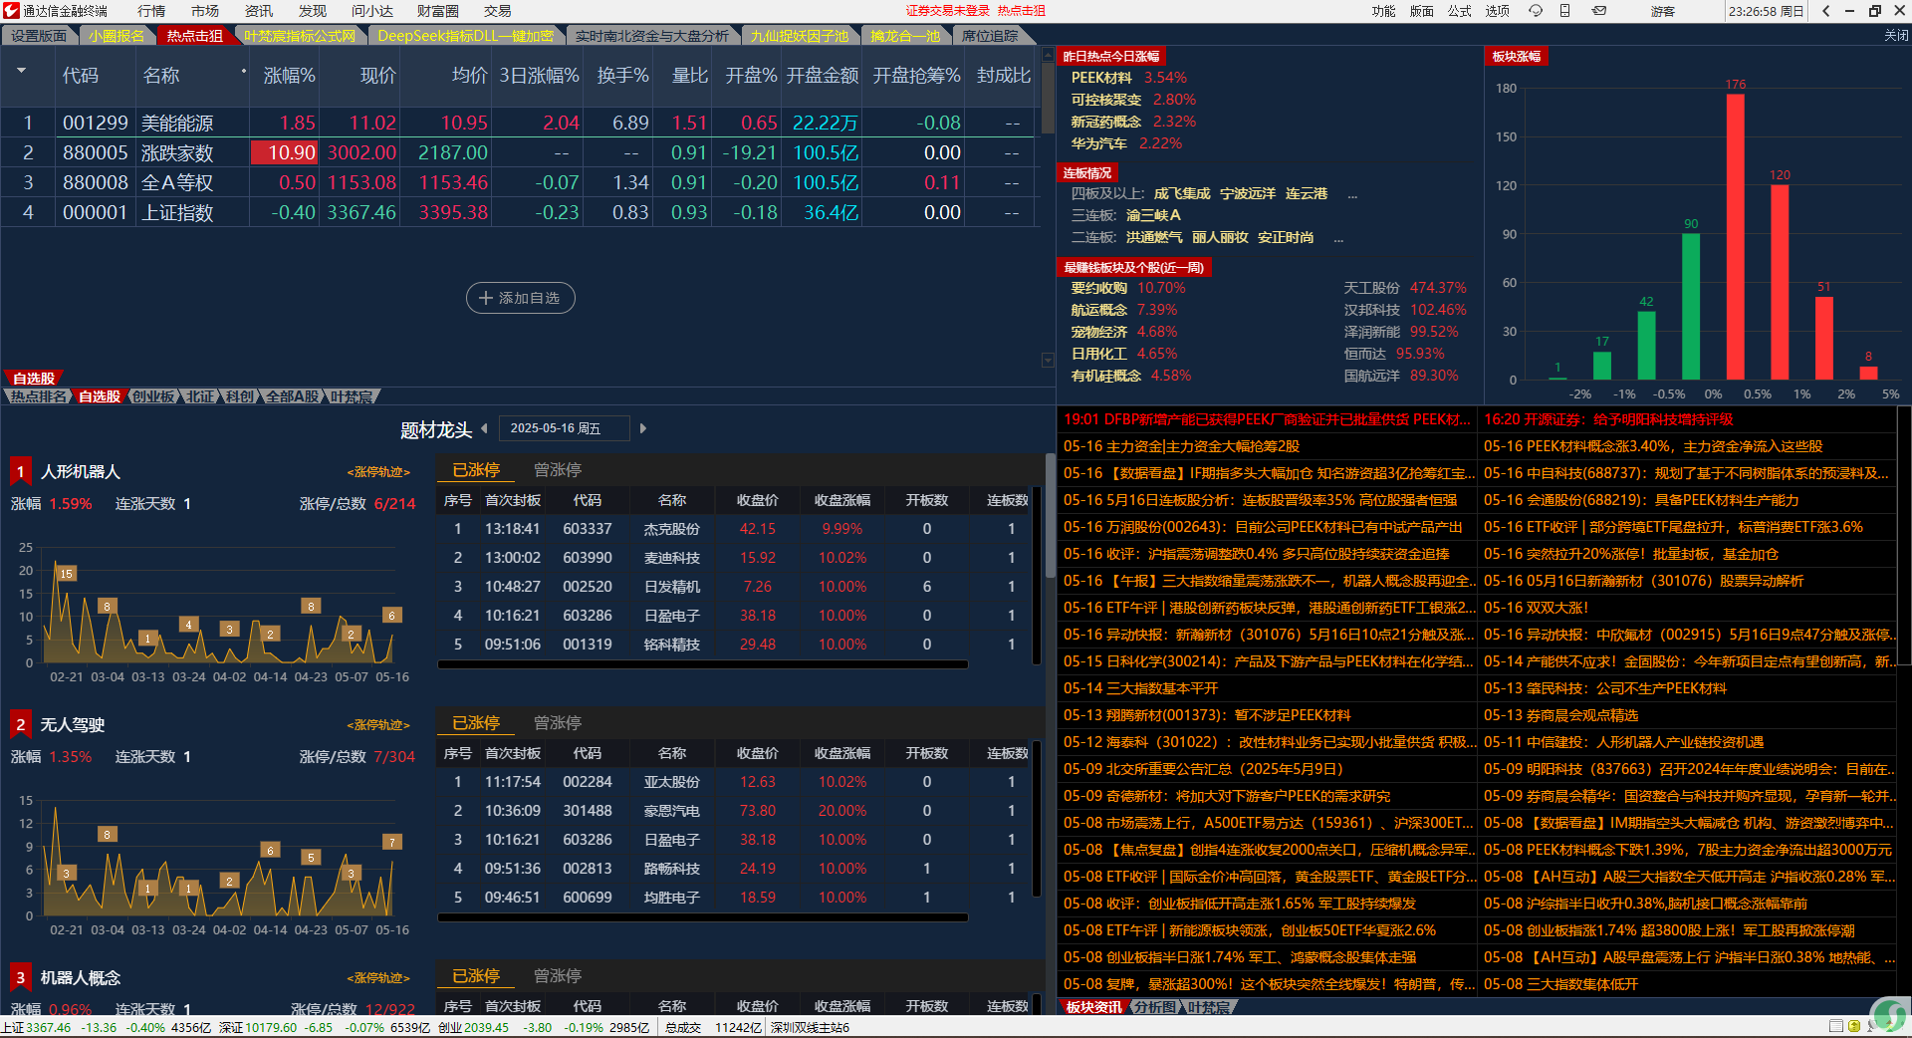Open the 公式 menu
This screenshot has width=1912, height=1038.
[1460, 11]
